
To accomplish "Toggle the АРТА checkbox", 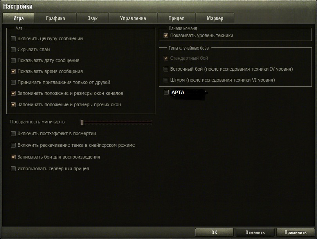I will coord(166,92).
